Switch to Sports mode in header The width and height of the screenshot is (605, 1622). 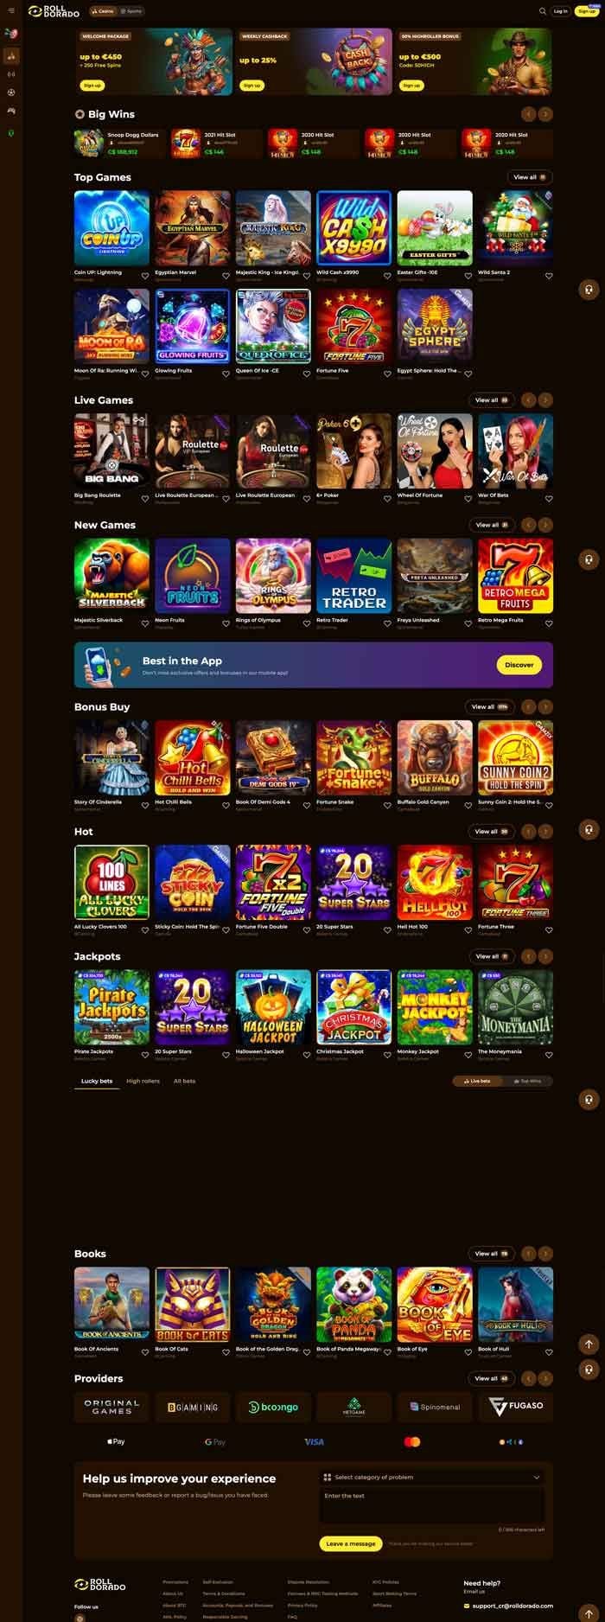click(131, 11)
